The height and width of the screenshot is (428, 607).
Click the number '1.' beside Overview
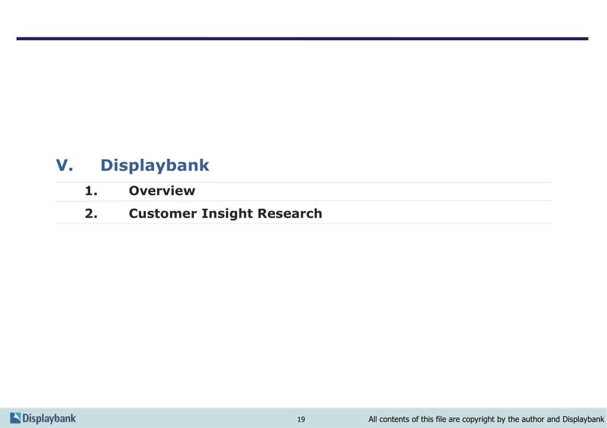(x=91, y=191)
